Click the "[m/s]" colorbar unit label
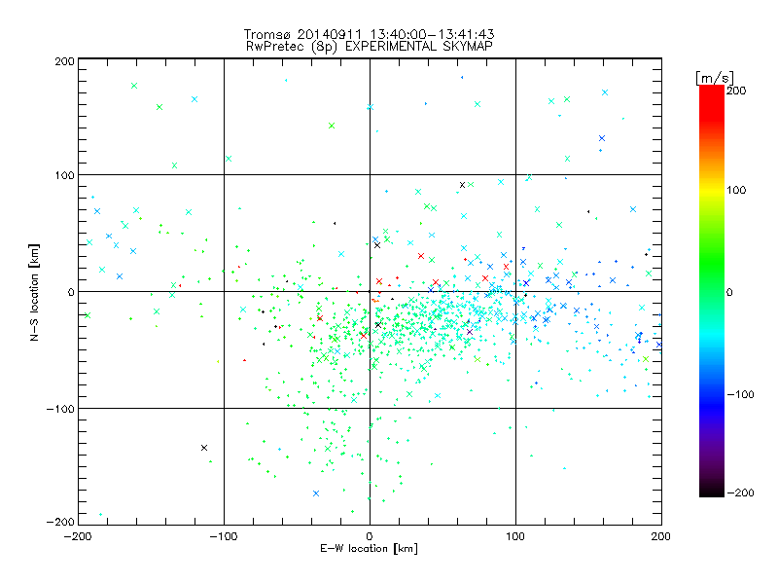The width and height of the screenshot is (778, 584). coord(715,78)
